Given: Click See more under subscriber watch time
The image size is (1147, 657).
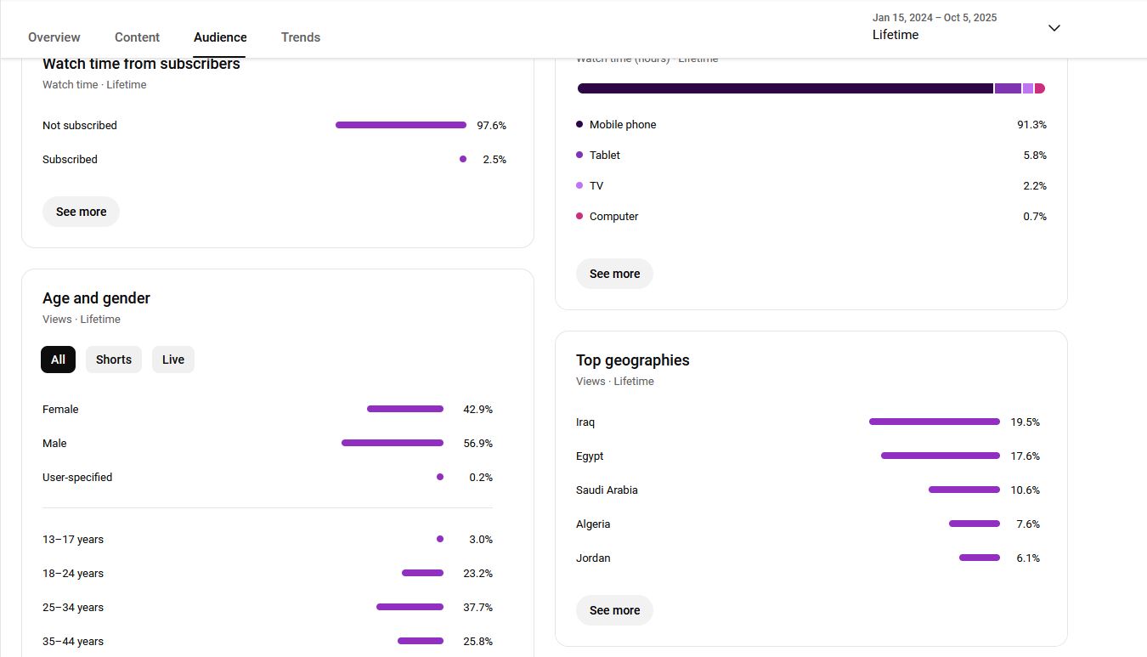Looking at the screenshot, I should (x=81, y=212).
